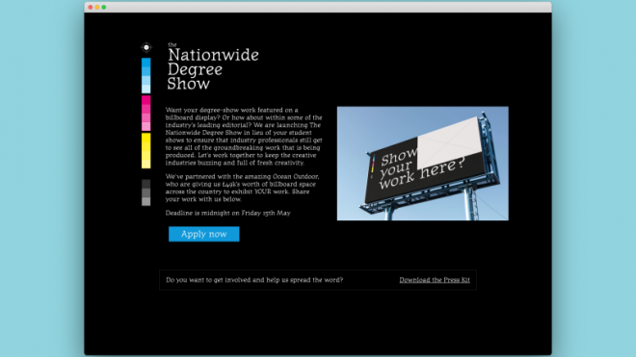
Task: Close the window with the red button
Action: [91, 8]
